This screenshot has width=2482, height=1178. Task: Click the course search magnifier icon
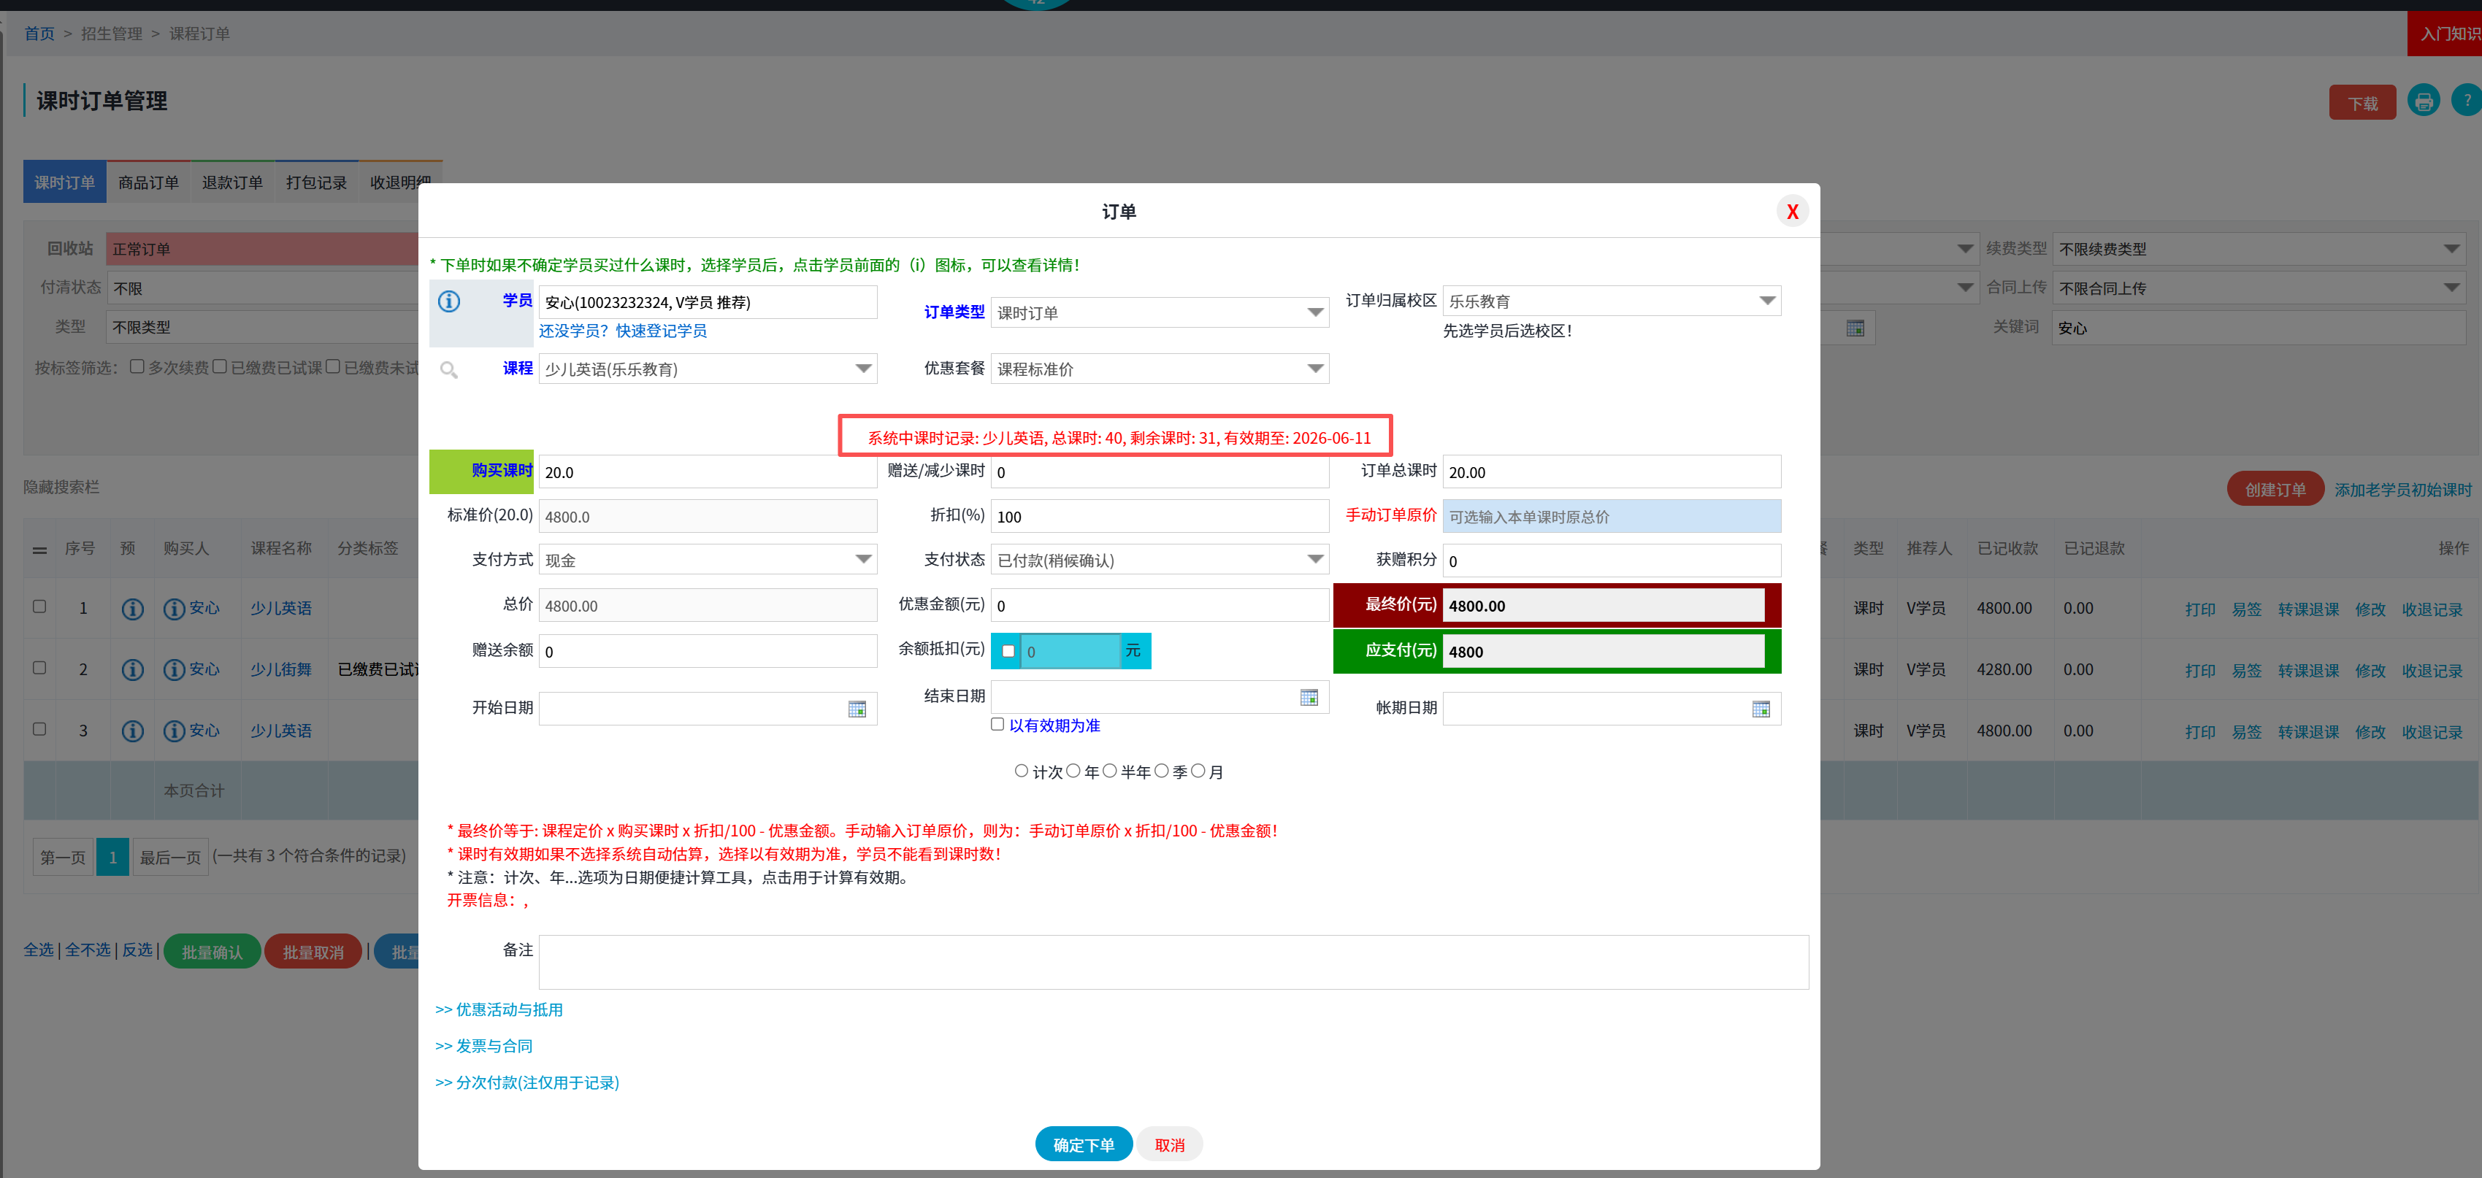(x=449, y=370)
